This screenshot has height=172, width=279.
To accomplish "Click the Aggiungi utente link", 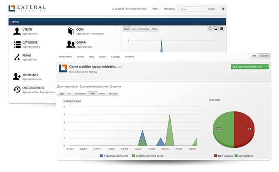I will point(30,34).
